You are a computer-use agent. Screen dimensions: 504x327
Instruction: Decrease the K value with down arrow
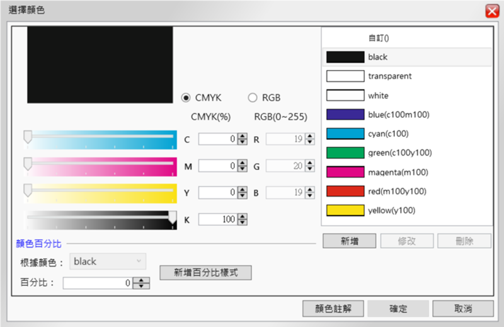(x=243, y=222)
